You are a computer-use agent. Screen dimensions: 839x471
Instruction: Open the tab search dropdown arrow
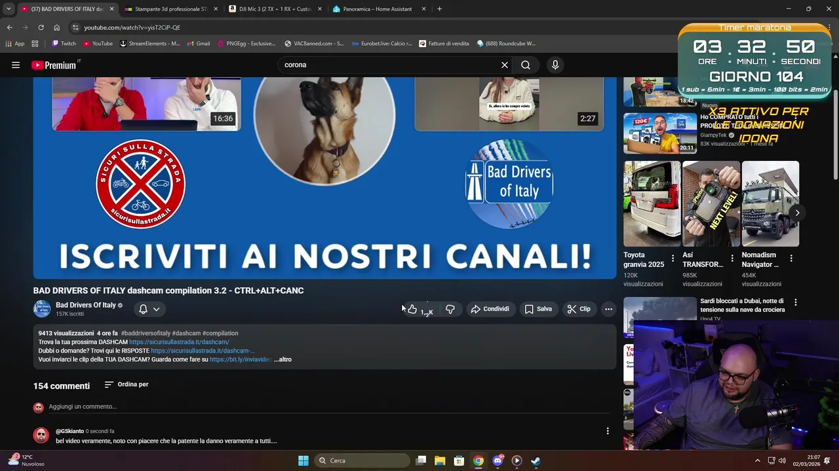[x=9, y=9]
